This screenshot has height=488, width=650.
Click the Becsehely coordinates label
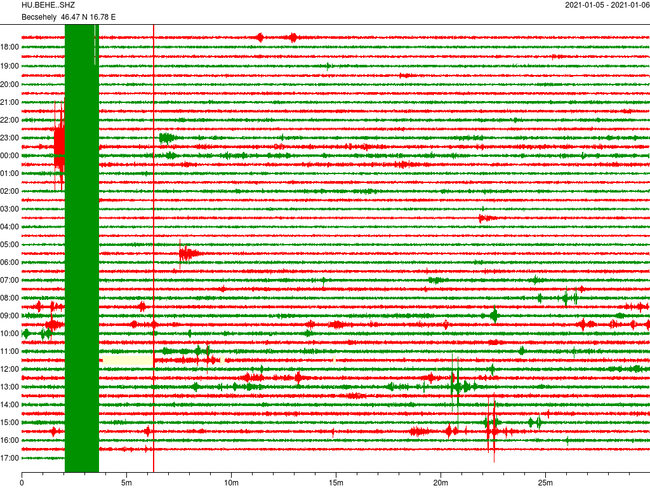[69, 17]
